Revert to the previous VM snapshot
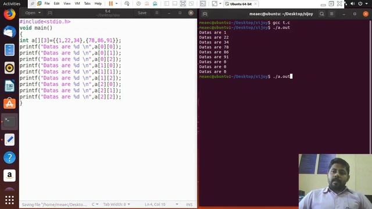Image resolution: width=372 pixels, height=209 pixels. pyautogui.click(x=147, y=3)
